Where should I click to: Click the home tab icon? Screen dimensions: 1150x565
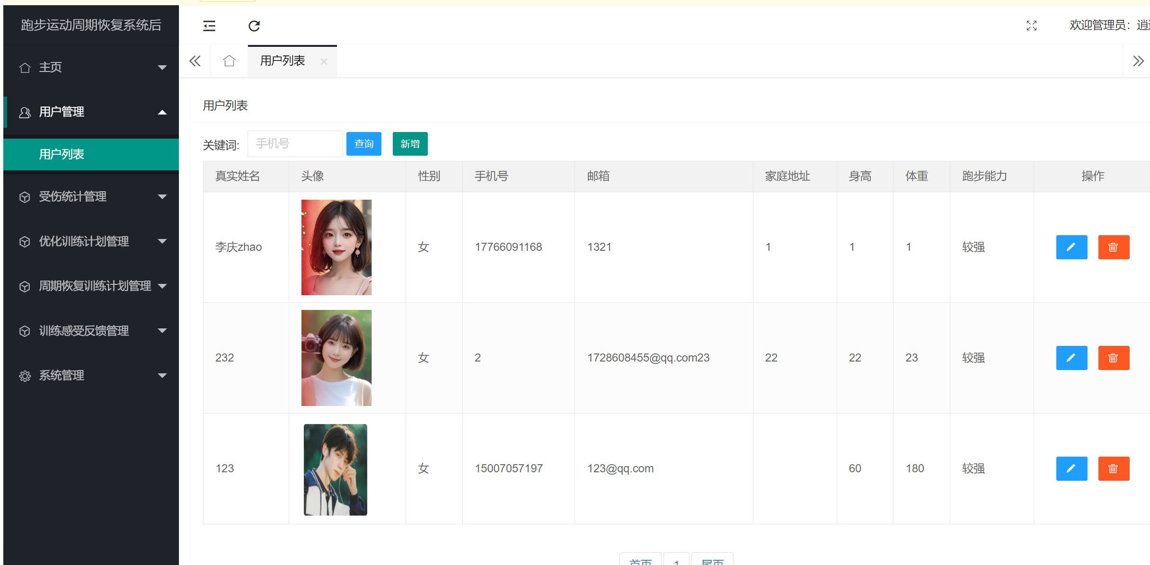(x=229, y=61)
